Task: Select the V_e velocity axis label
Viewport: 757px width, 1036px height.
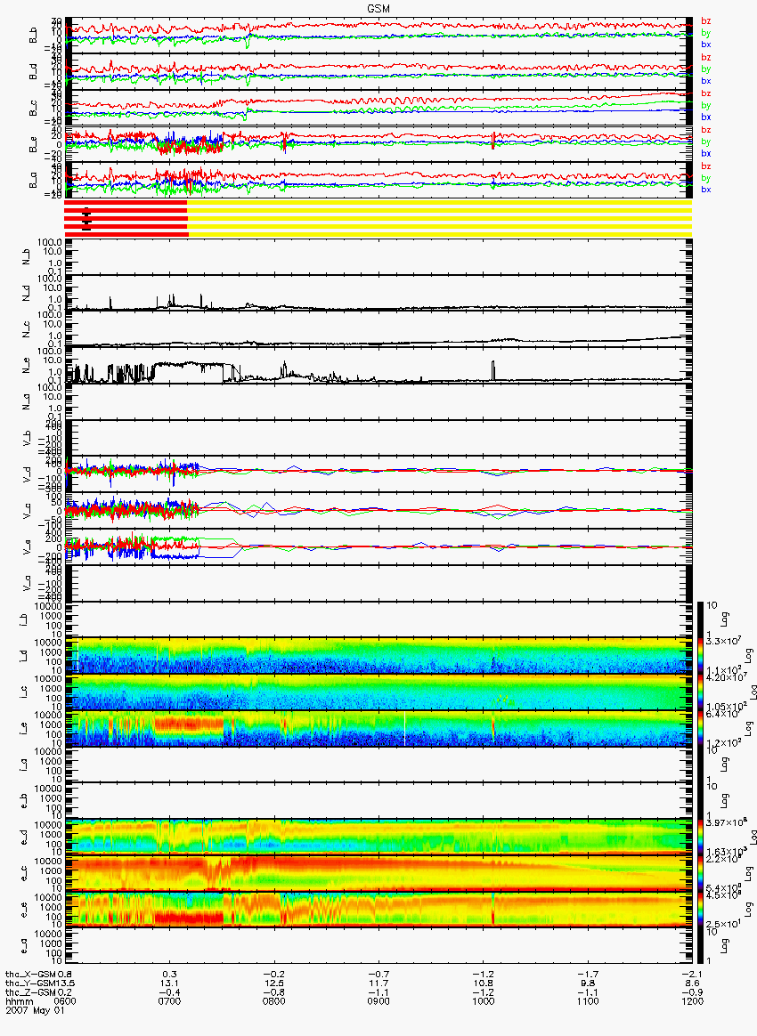Action: [28, 546]
